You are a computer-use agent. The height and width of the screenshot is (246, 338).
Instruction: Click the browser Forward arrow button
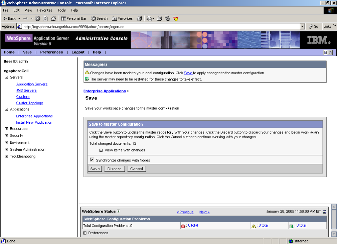click(x=25, y=18)
